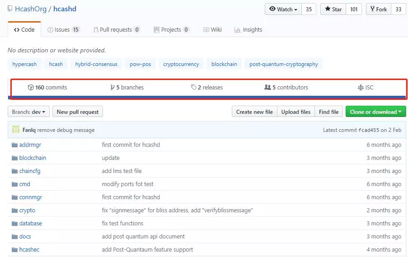Open 'fix test functions' commit message
The width and height of the screenshot is (408, 257).
[x=122, y=223]
